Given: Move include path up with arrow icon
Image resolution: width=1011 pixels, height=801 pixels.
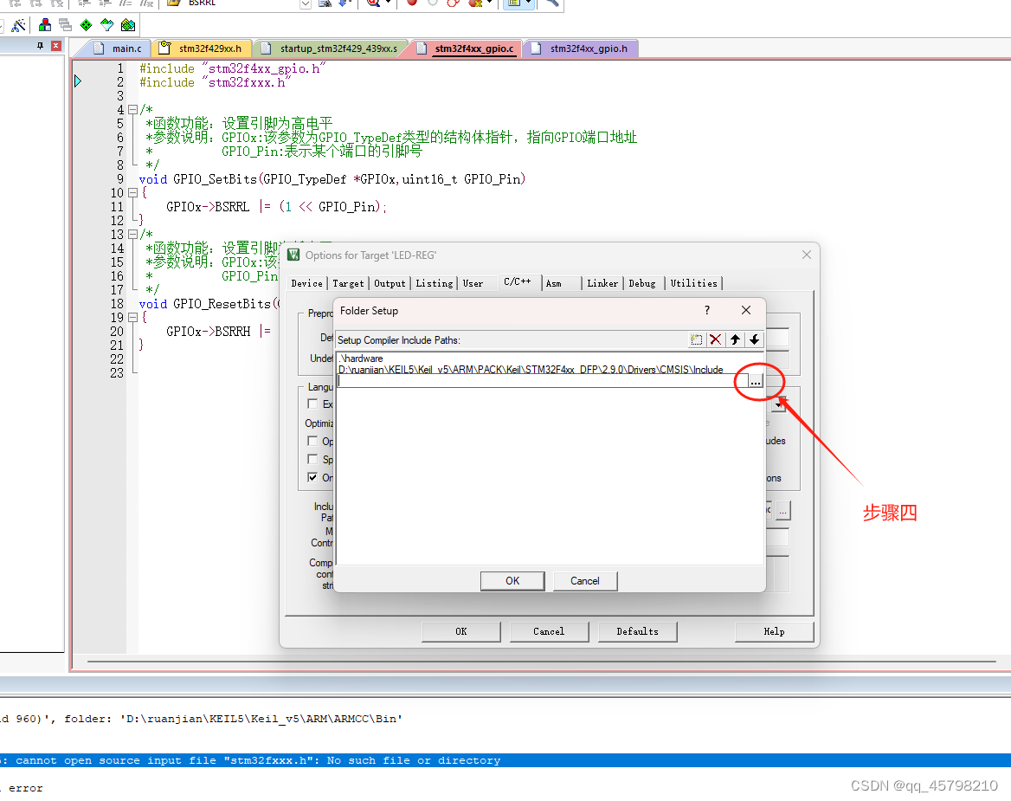Looking at the screenshot, I should pyautogui.click(x=735, y=339).
